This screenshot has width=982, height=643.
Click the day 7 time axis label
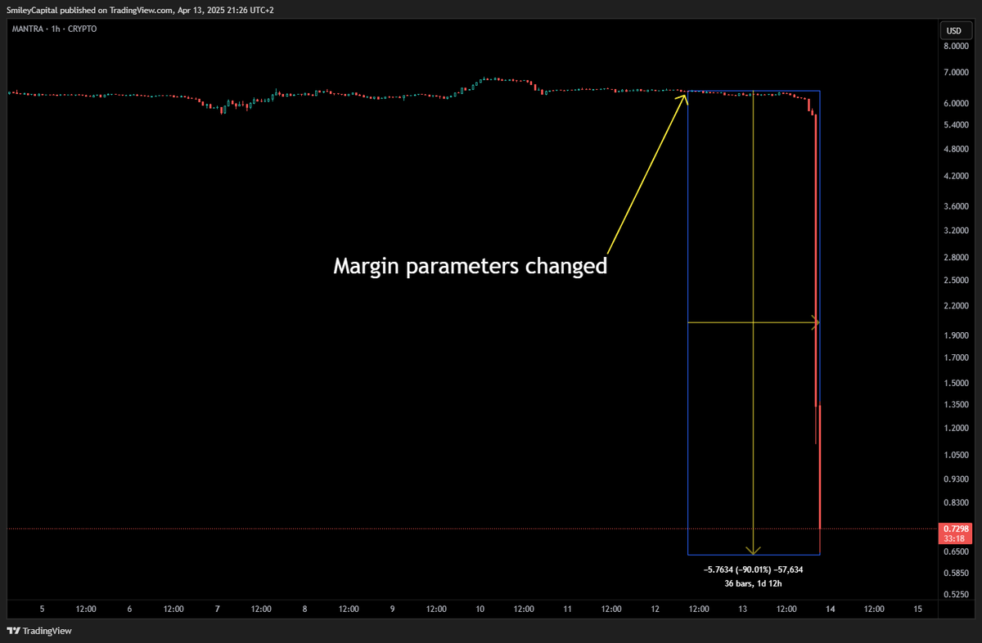point(217,609)
